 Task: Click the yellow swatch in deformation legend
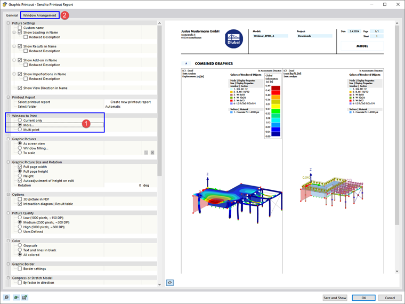[x=276, y=106]
